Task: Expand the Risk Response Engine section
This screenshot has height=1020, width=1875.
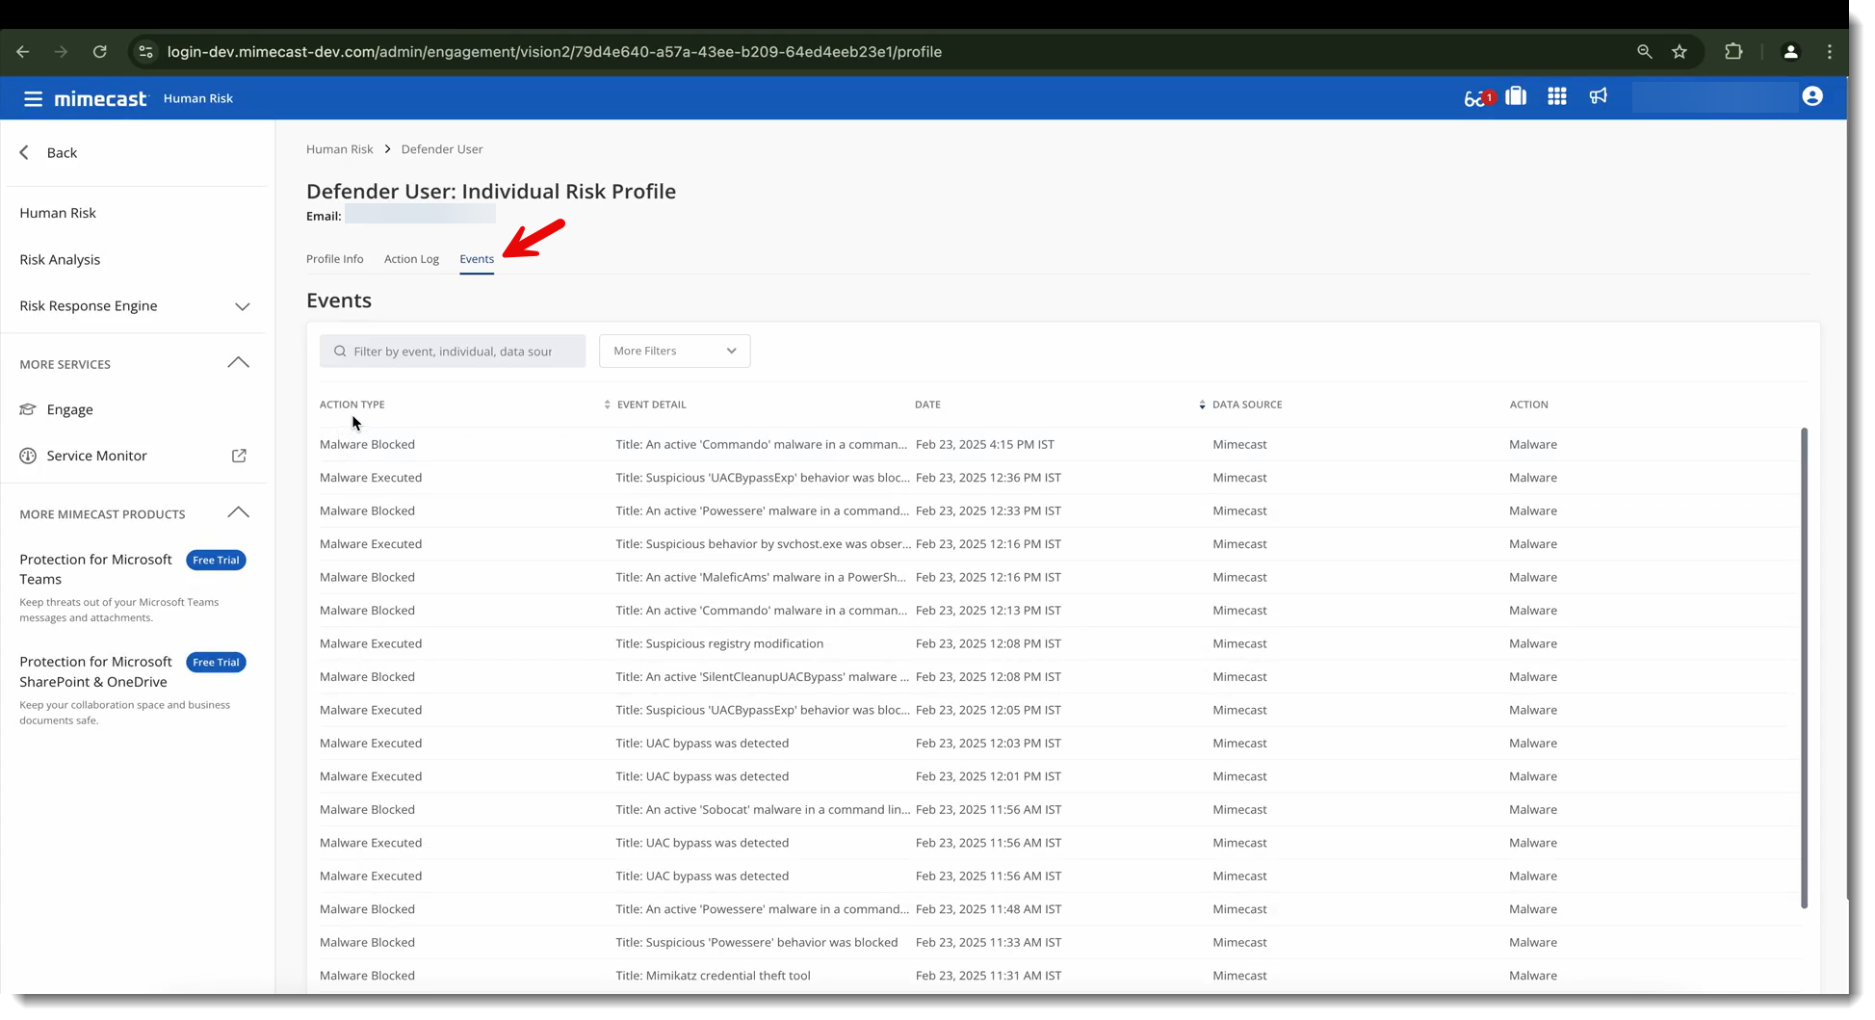Action: click(x=242, y=306)
